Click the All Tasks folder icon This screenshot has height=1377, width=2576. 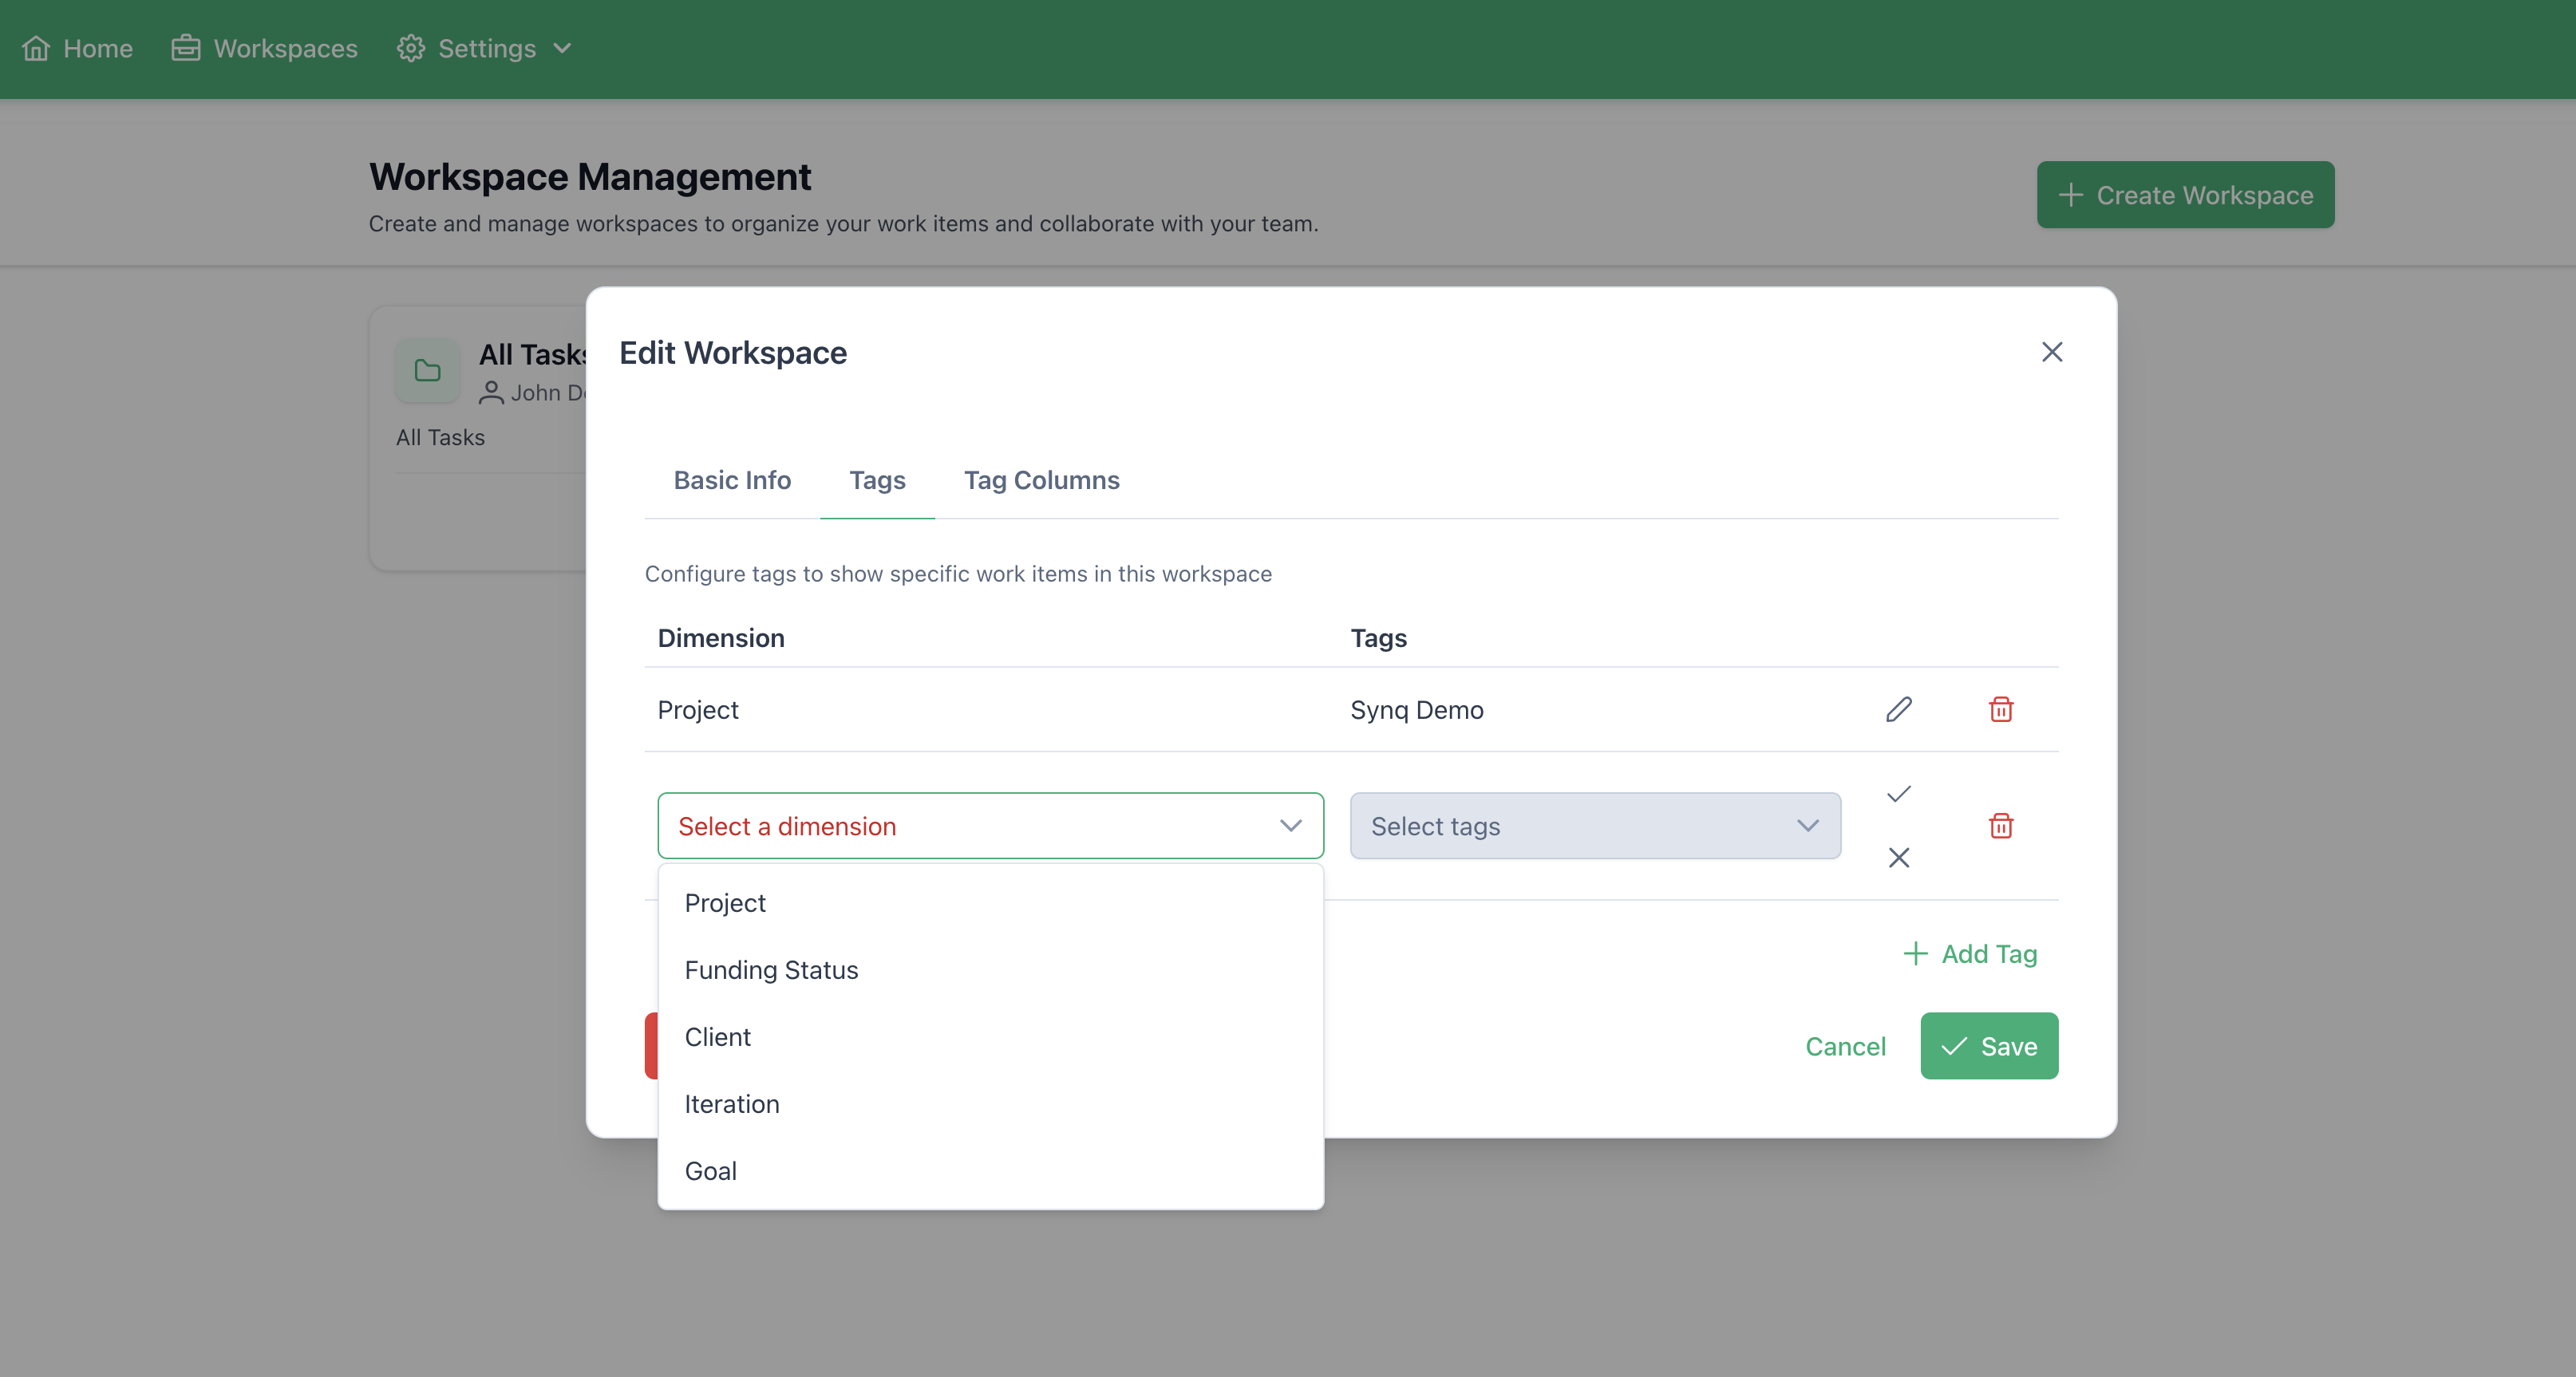click(x=427, y=371)
